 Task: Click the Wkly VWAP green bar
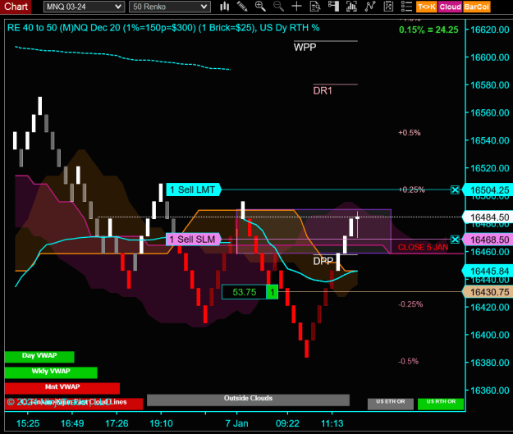[51, 372]
